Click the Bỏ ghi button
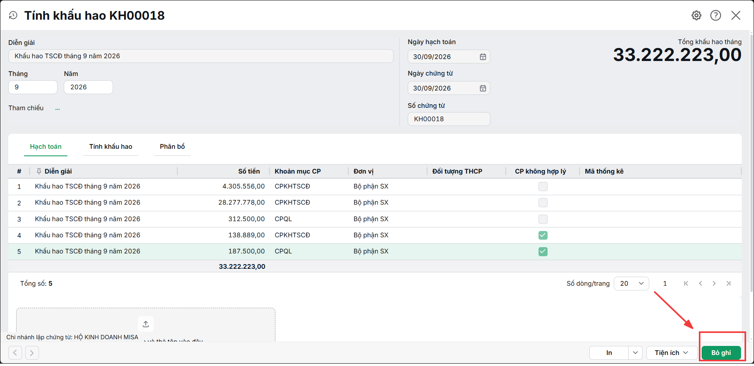Viewport: 754px width, 366px height. point(721,353)
